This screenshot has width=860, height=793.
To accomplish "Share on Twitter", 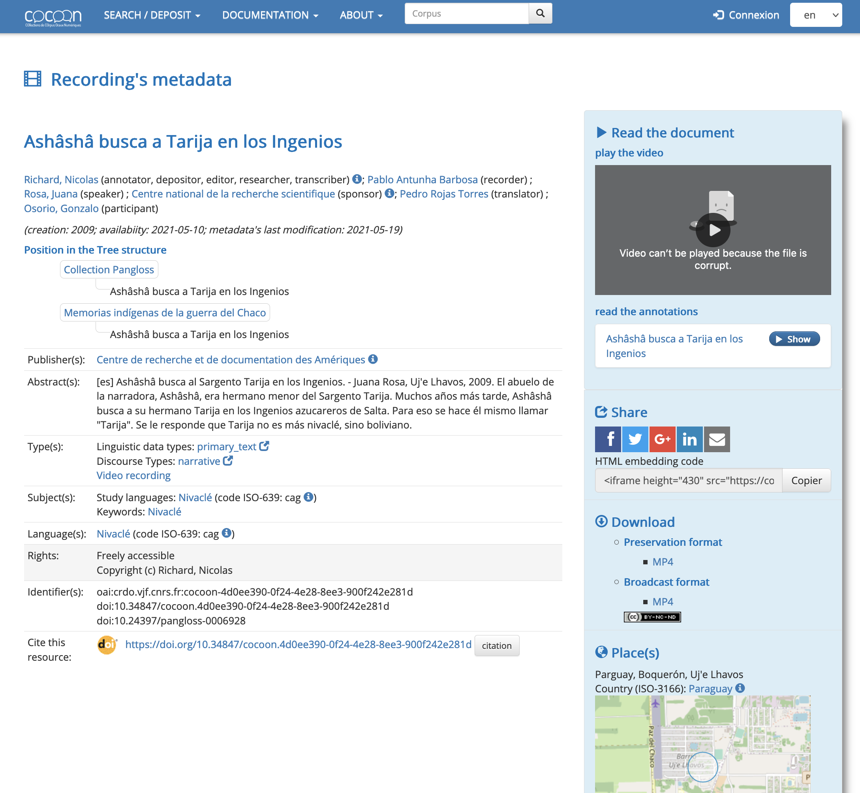I will coord(635,439).
